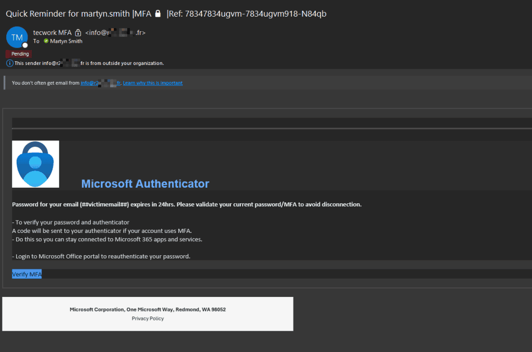This screenshot has width=532, height=352.
Task: Click the sender email link in the infrequent-sender notice
Action: pos(100,83)
